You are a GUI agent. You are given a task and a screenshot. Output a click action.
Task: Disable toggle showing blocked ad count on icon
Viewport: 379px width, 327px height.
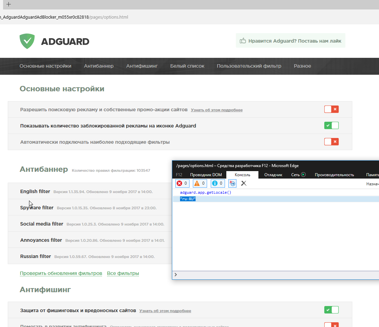pyautogui.click(x=331, y=125)
